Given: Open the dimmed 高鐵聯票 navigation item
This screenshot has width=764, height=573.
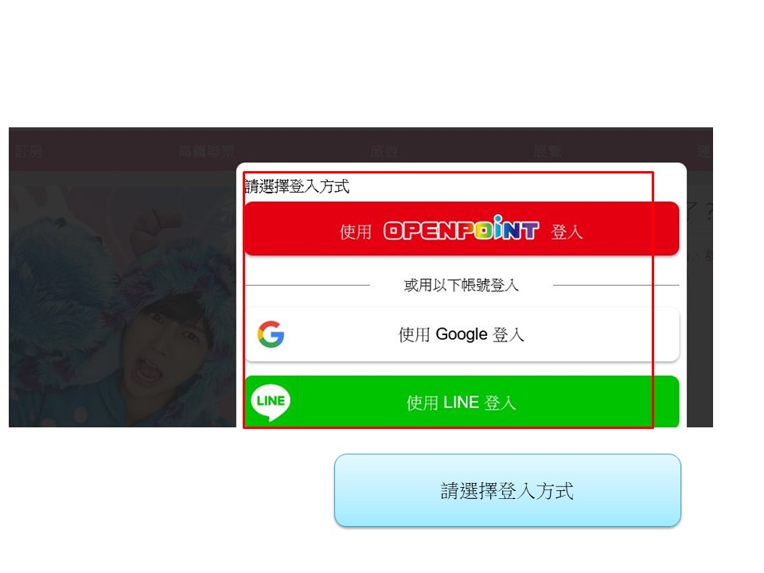Looking at the screenshot, I should coord(207,151).
